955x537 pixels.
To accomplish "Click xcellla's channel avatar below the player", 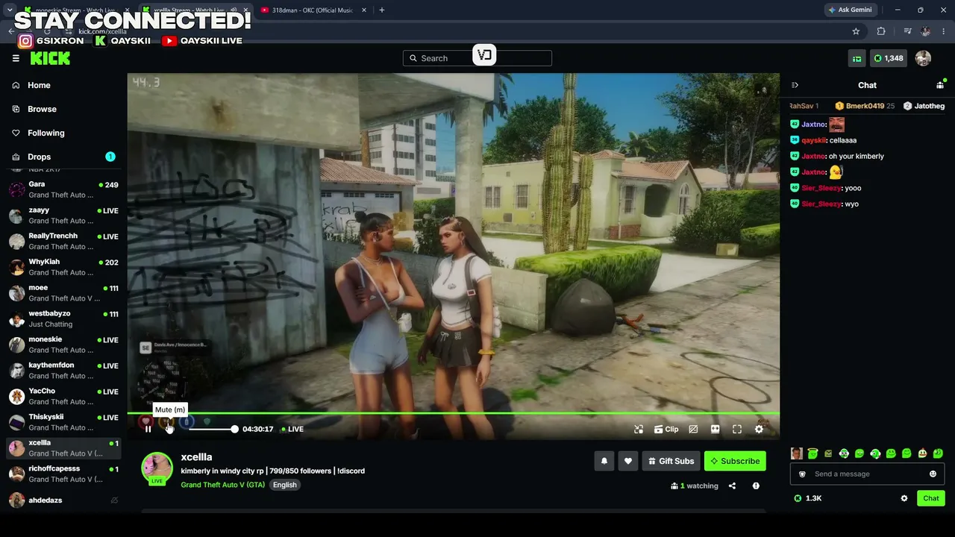I will 157,468.
